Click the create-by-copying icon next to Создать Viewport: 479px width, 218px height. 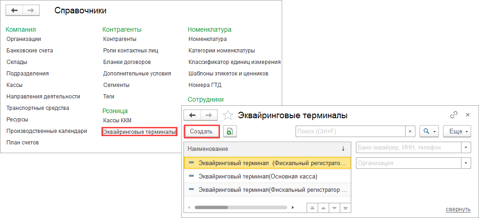click(x=230, y=132)
